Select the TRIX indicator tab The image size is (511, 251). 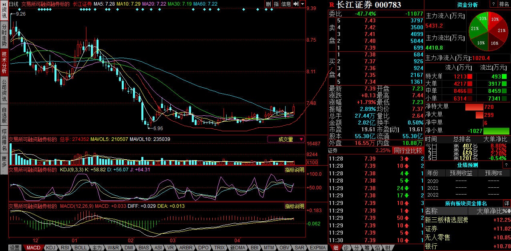[219, 248]
